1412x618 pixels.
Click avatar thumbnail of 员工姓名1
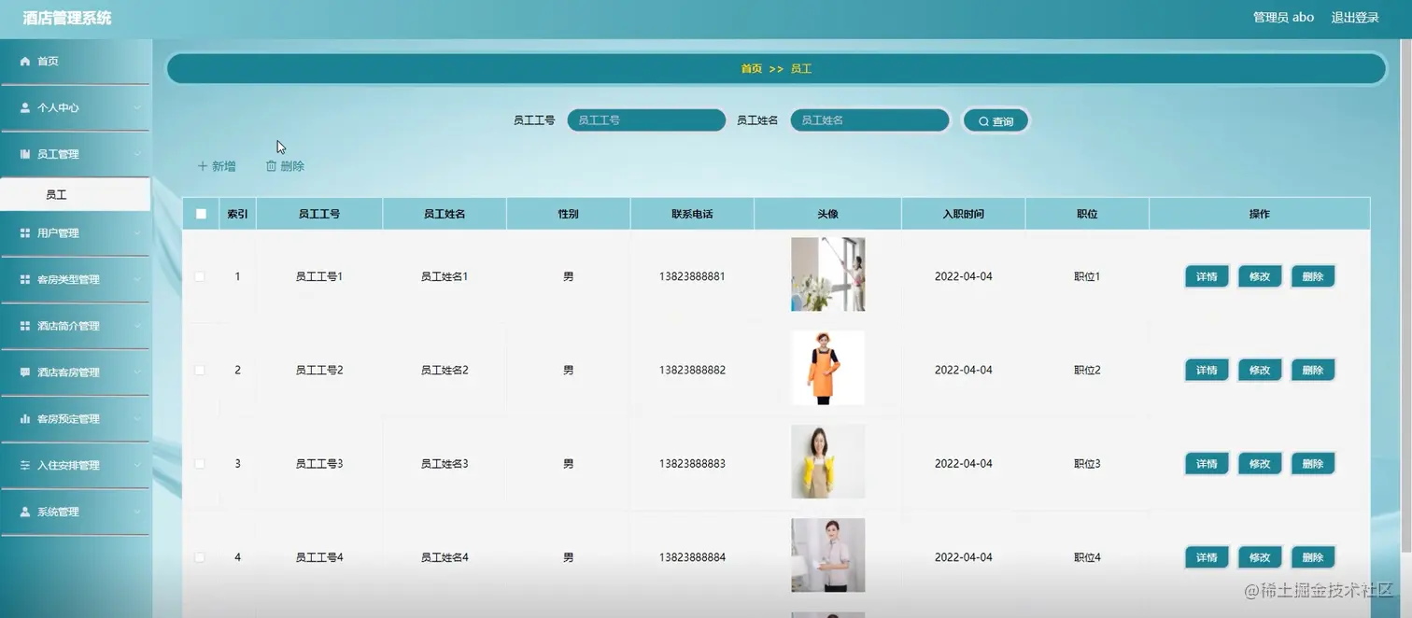click(x=827, y=274)
